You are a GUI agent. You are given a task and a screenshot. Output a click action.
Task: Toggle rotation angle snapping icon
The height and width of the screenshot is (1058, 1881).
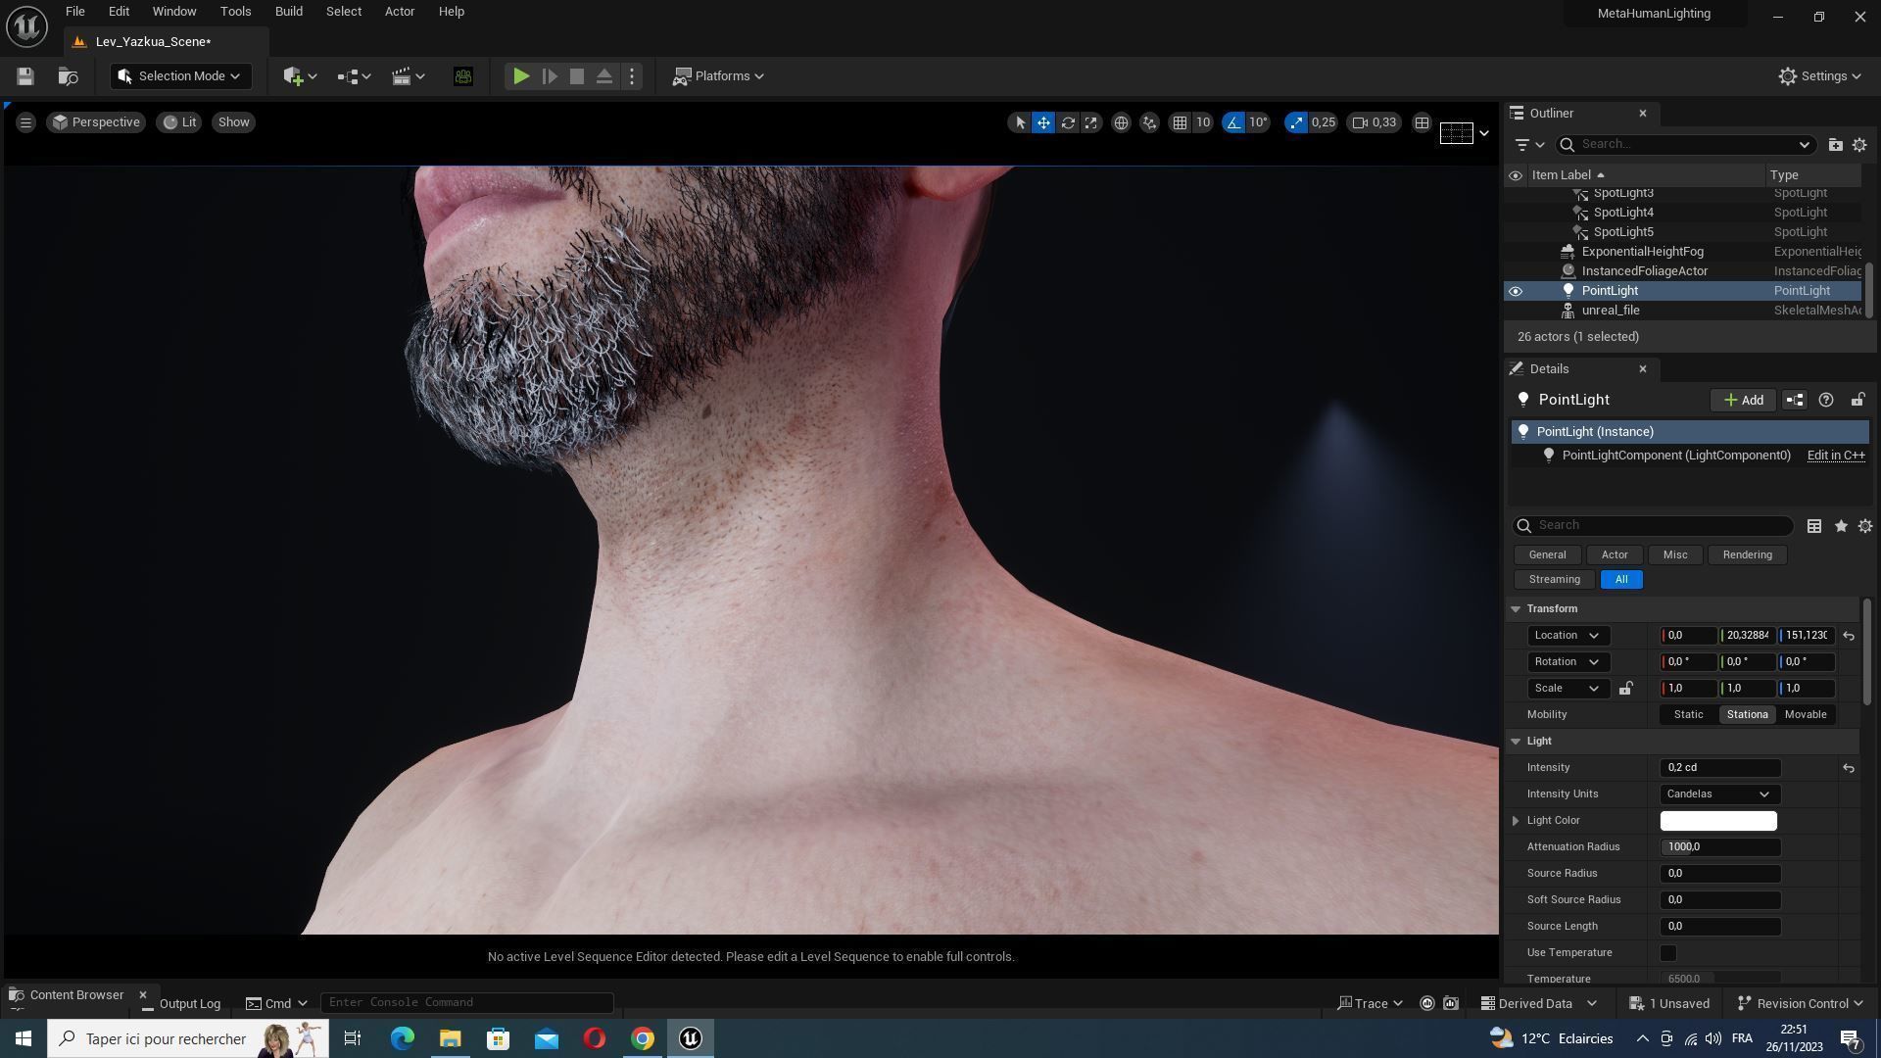pyautogui.click(x=1233, y=122)
